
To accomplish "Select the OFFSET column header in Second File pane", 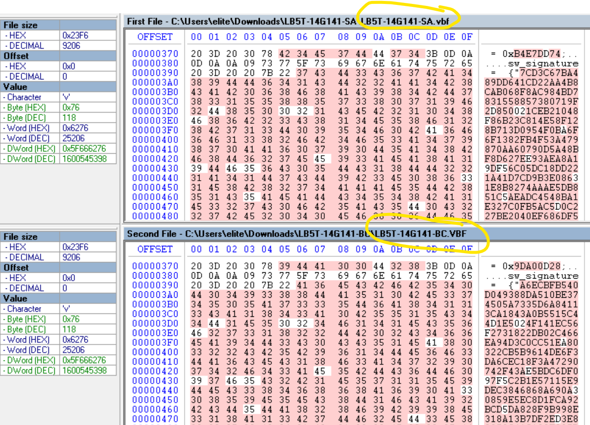I will click(155, 249).
